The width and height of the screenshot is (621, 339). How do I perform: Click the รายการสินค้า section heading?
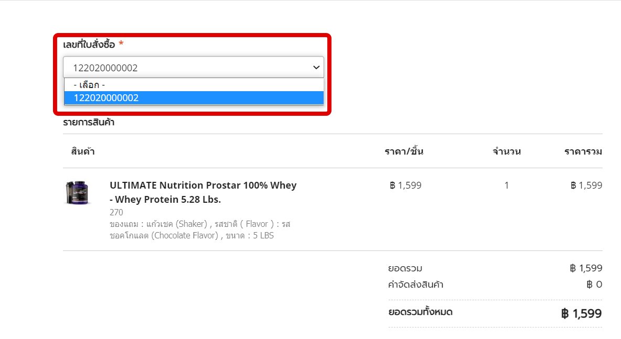pyautogui.click(x=89, y=122)
